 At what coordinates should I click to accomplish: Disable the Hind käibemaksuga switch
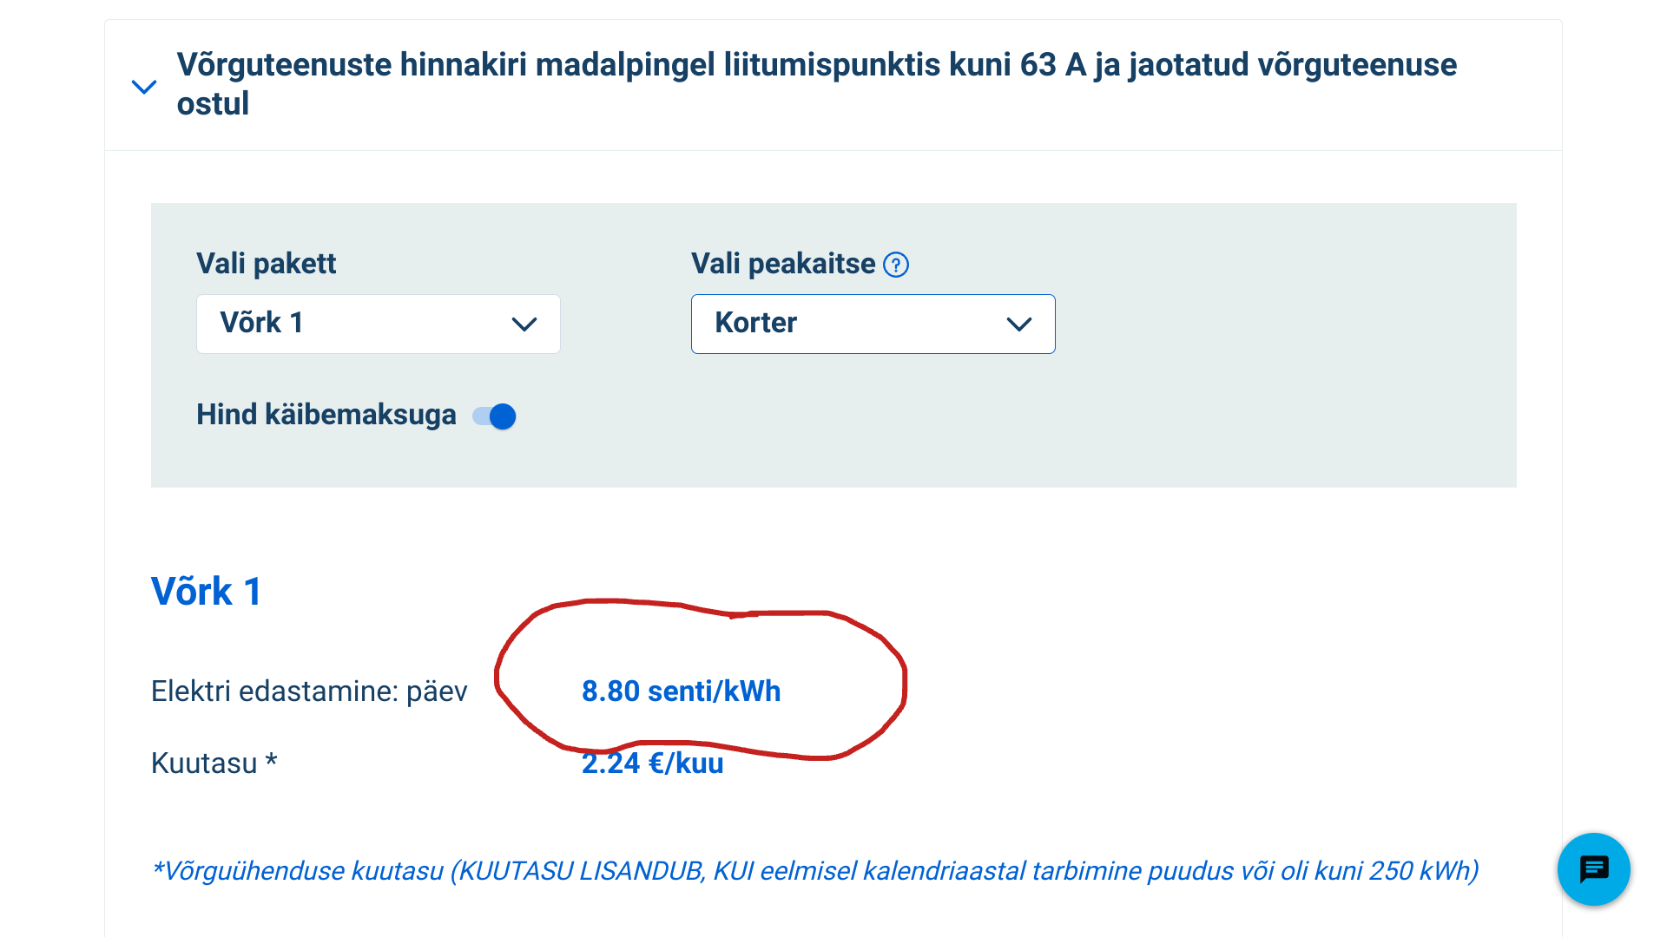click(495, 416)
